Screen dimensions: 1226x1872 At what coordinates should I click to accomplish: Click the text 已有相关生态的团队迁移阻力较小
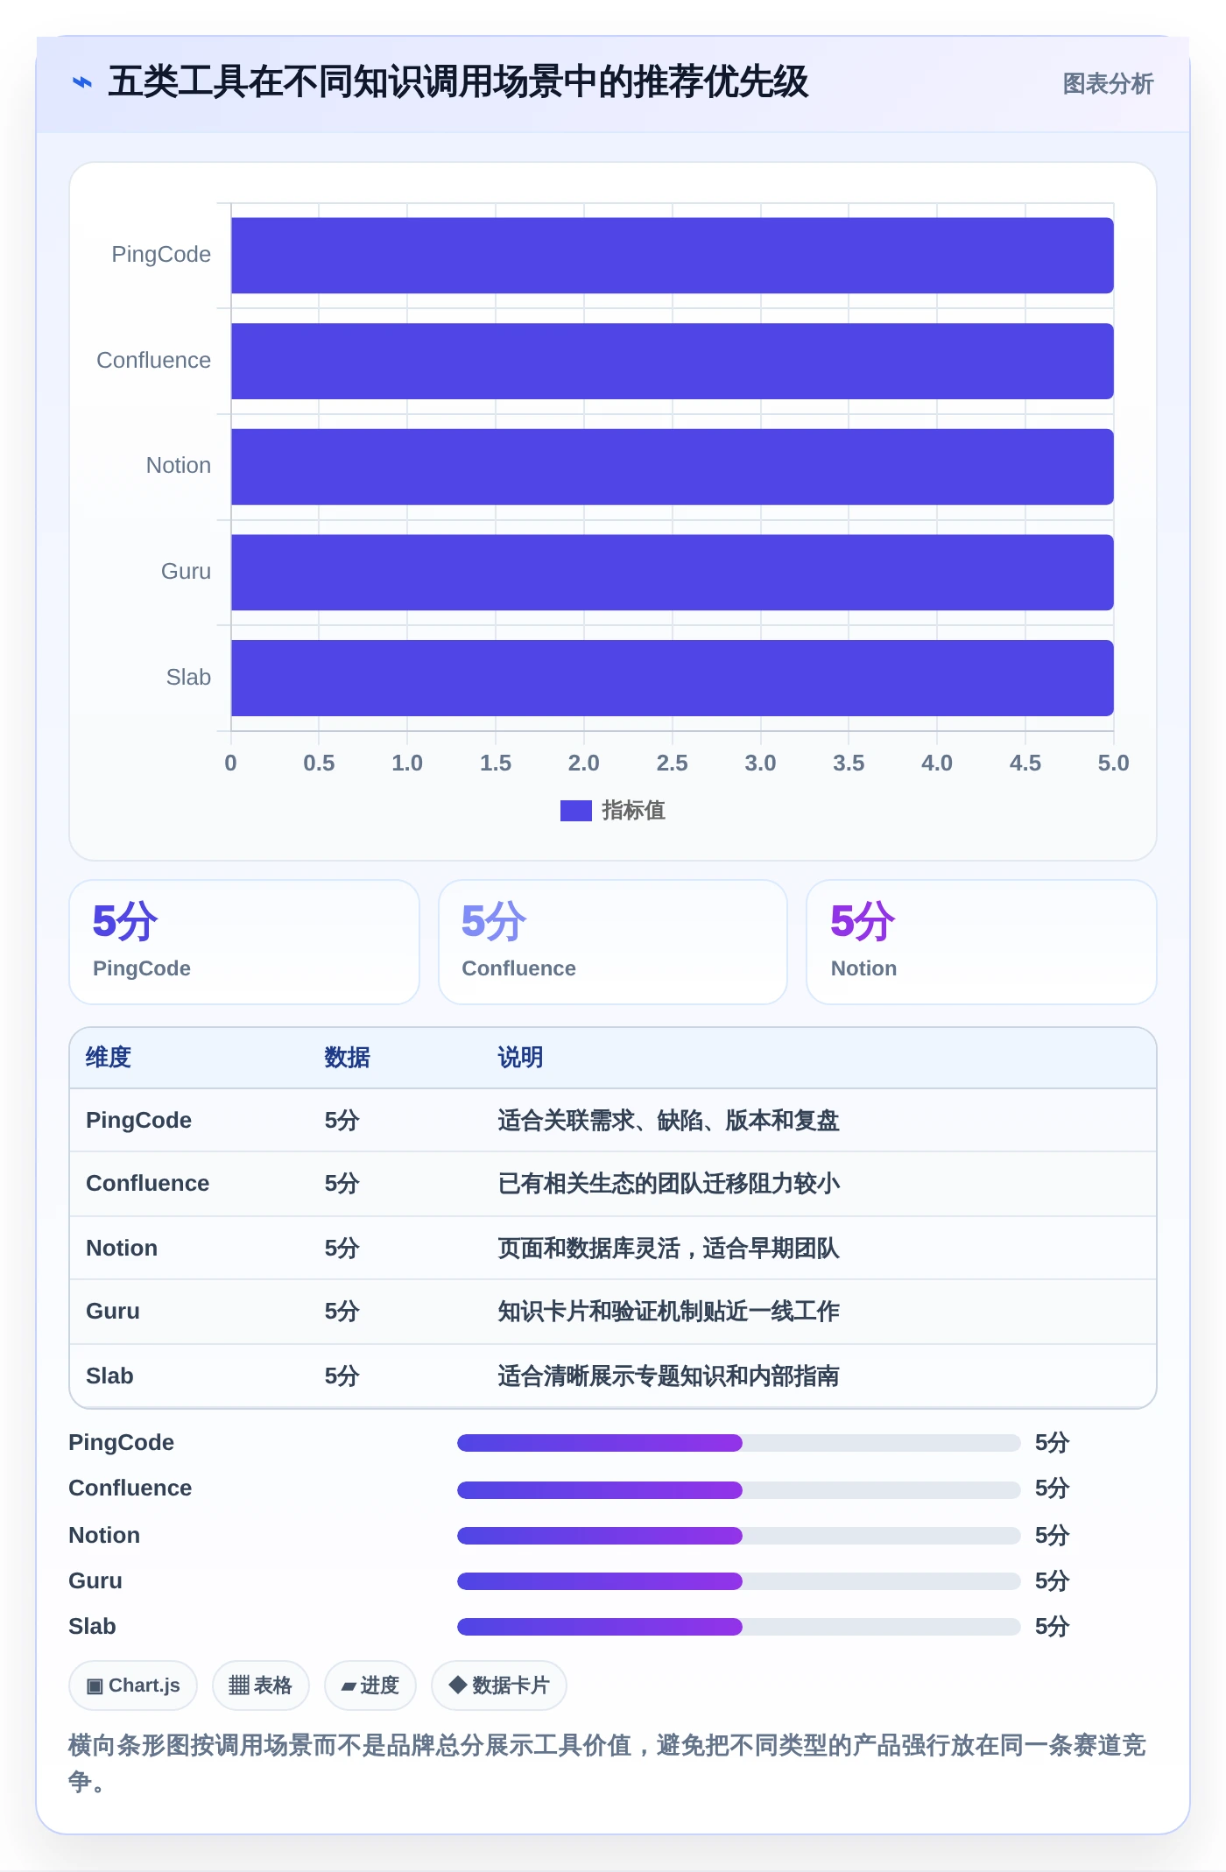pyautogui.click(x=668, y=1184)
